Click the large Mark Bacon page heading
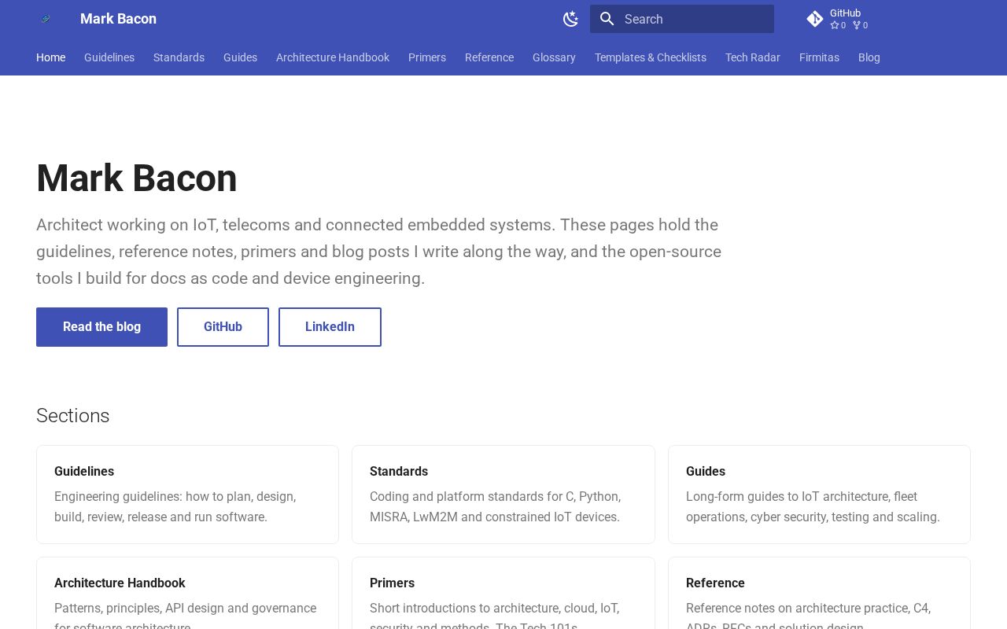 (137, 178)
